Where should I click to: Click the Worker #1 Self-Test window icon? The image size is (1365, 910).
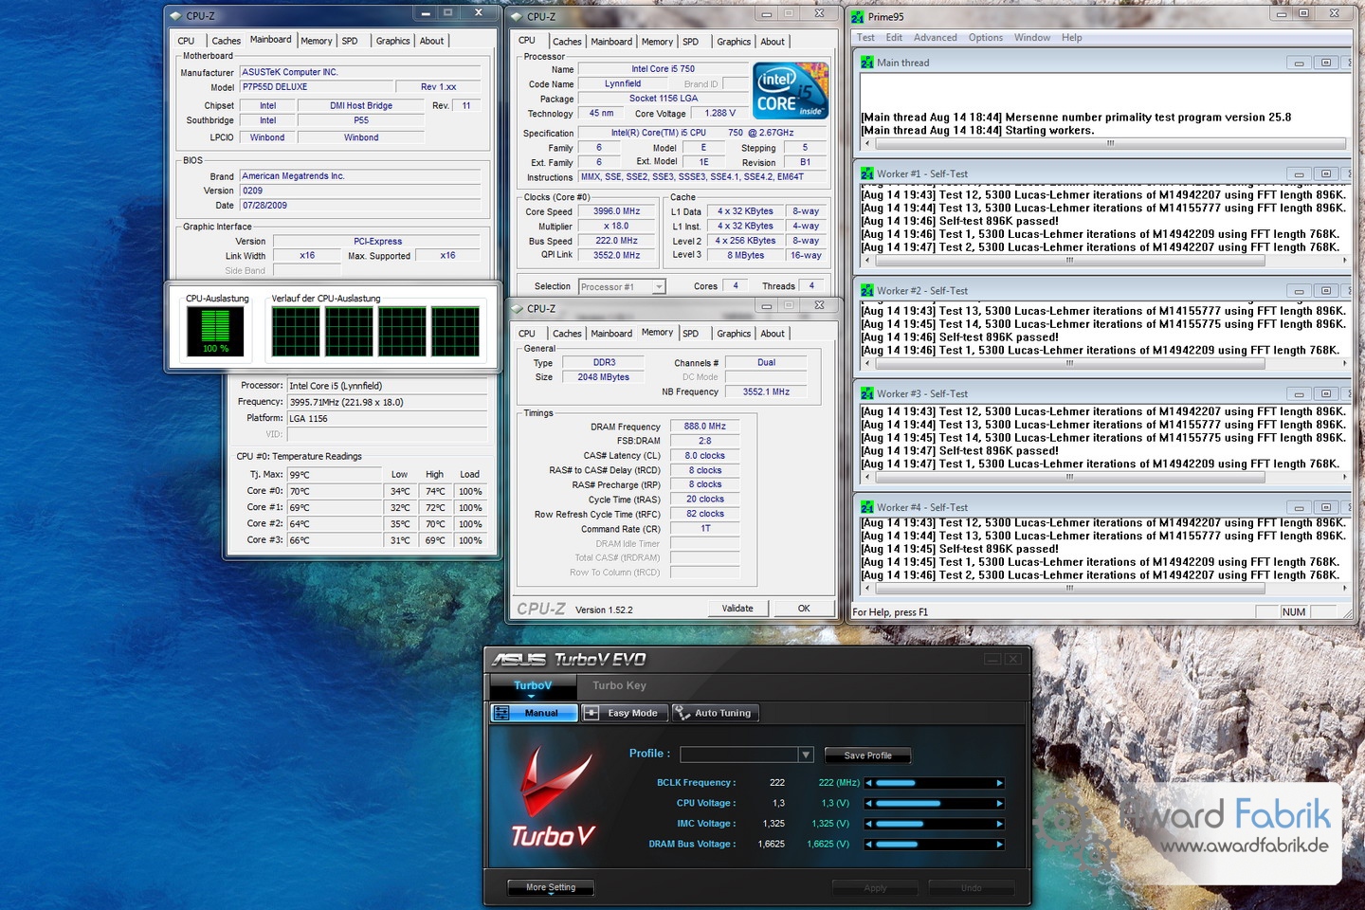tap(866, 173)
